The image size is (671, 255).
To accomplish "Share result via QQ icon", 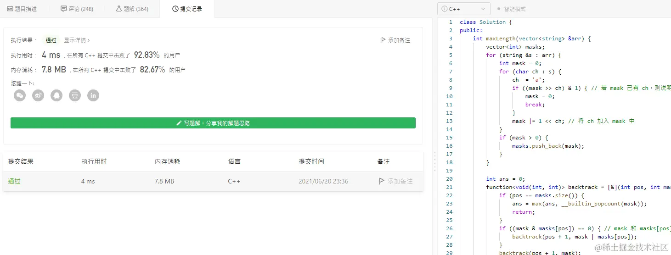I will pyautogui.click(x=56, y=95).
